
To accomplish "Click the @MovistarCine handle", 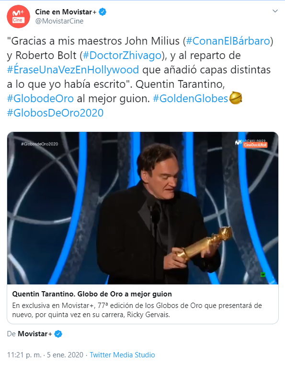I will tap(59, 21).
